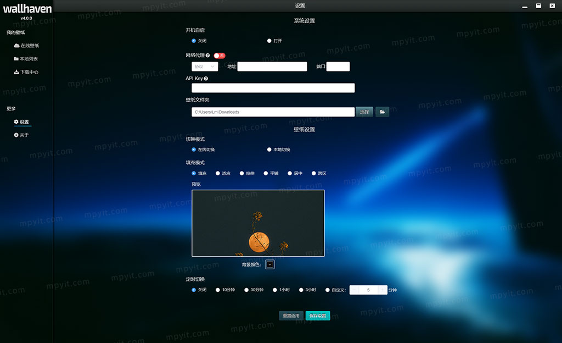
Task: Open 在线壁纸 via its cloud icon
Action: (x=16, y=46)
